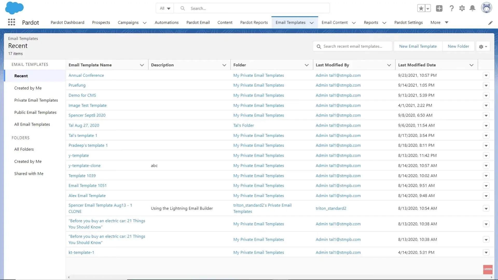Image resolution: width=498 pixels, height=280 pixels.
Task: Click the pencil icon to edit navigation
Action: pos(490,23)
